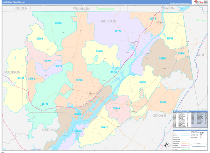
Task: Click the compass rose icon
Action: pyautogui.click(x=166, y=145)
